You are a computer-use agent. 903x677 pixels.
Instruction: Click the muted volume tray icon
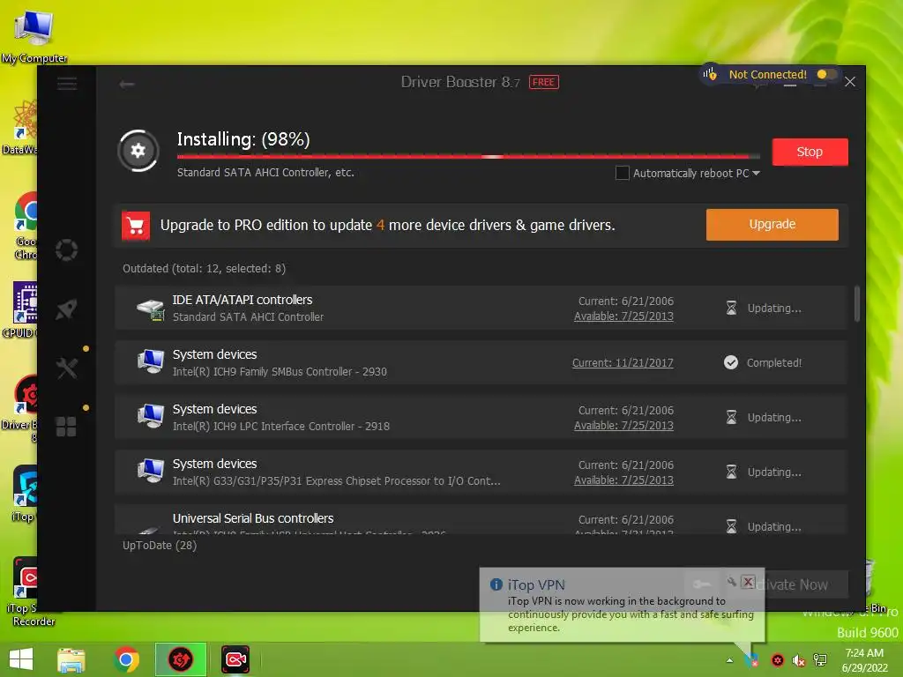tap(799, 660)
